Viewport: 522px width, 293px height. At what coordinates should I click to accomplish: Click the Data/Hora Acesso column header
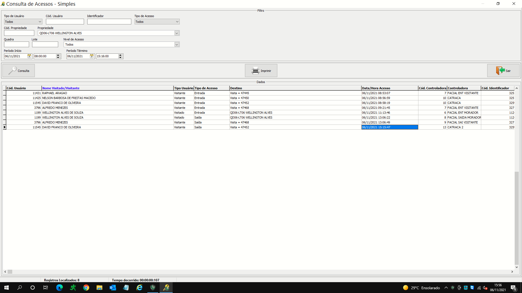(376, 88)
